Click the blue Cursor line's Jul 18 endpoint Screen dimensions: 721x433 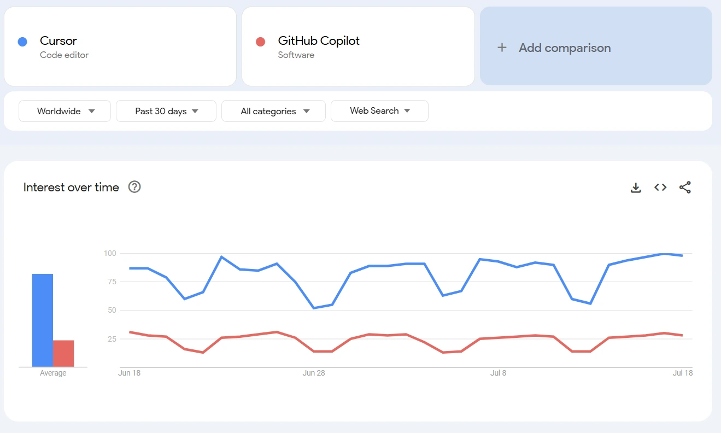682,255
